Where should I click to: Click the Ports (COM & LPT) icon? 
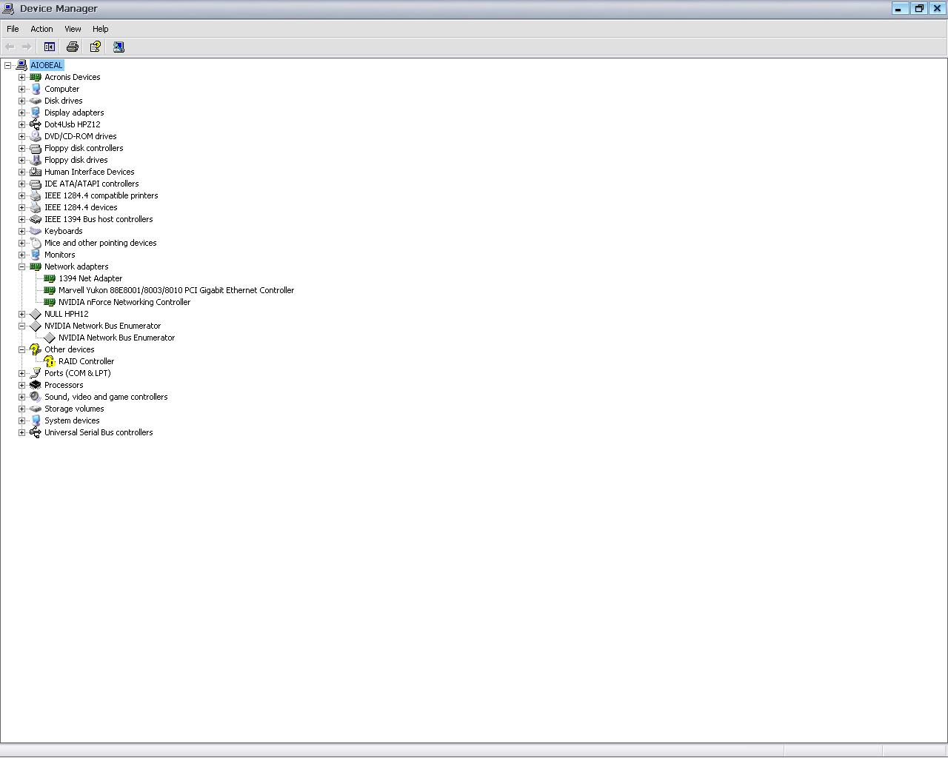[x=36, y=373]
